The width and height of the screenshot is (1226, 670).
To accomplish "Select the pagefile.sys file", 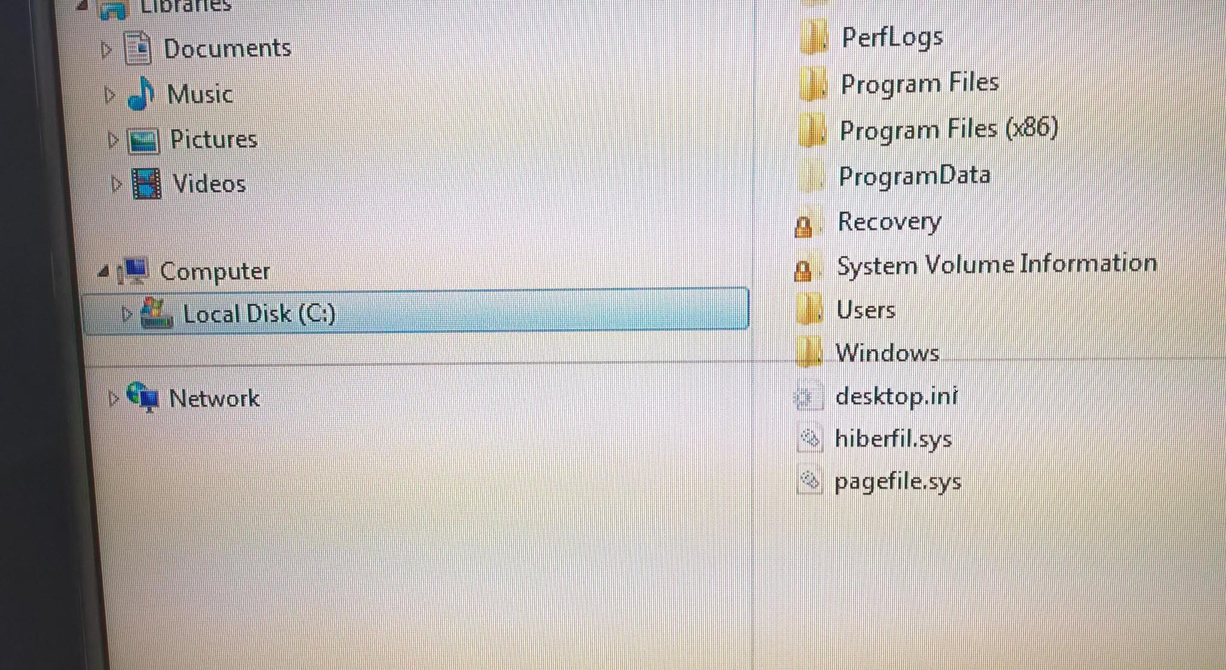I will click(x=879, y=481).
